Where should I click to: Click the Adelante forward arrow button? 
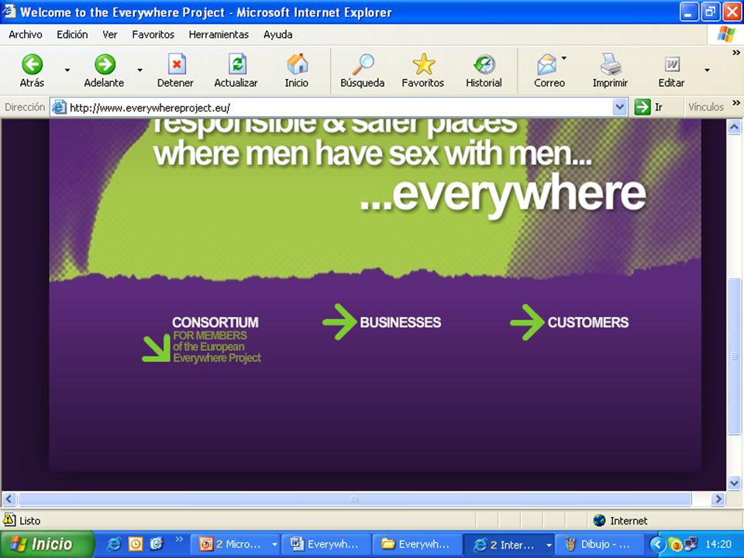105,71
